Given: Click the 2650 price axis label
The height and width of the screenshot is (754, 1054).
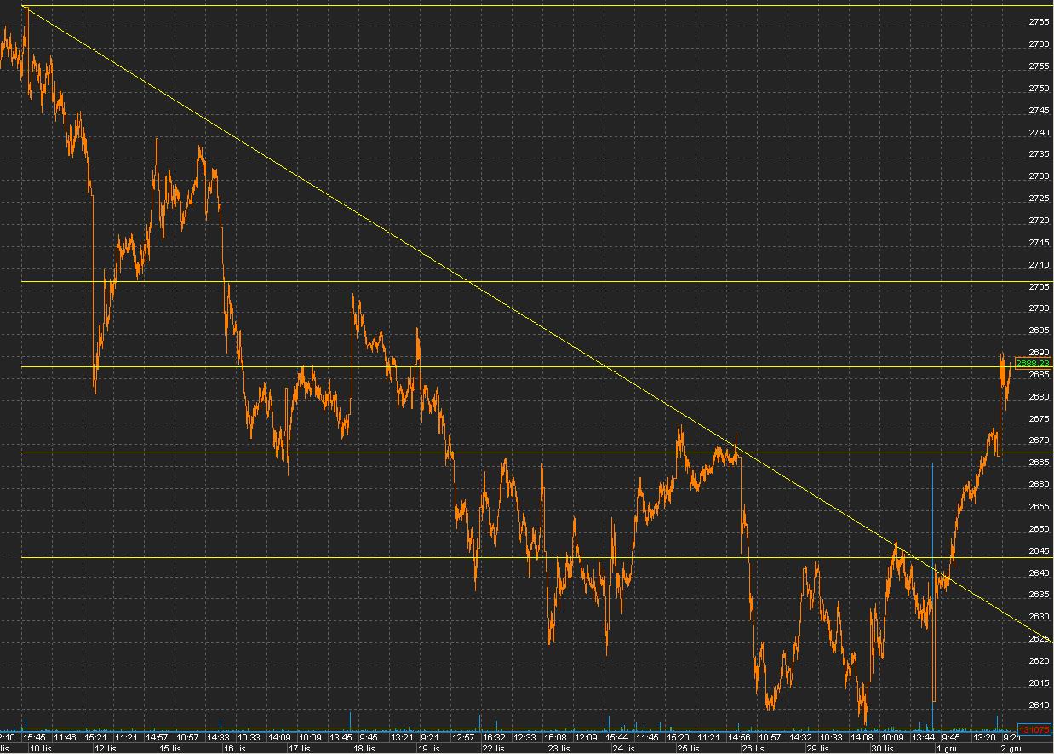Looking at the screenshot, I should coord(1039,528).
